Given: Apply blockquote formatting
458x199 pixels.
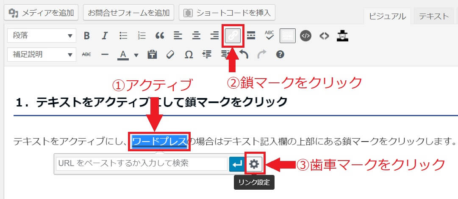Looking at the screenshot, I should pyautogui.click(x=159, y=36).
